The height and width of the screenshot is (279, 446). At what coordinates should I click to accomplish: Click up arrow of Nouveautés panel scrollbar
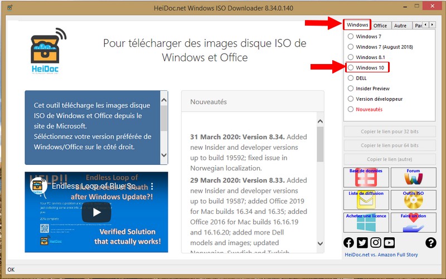click(320, 121)
